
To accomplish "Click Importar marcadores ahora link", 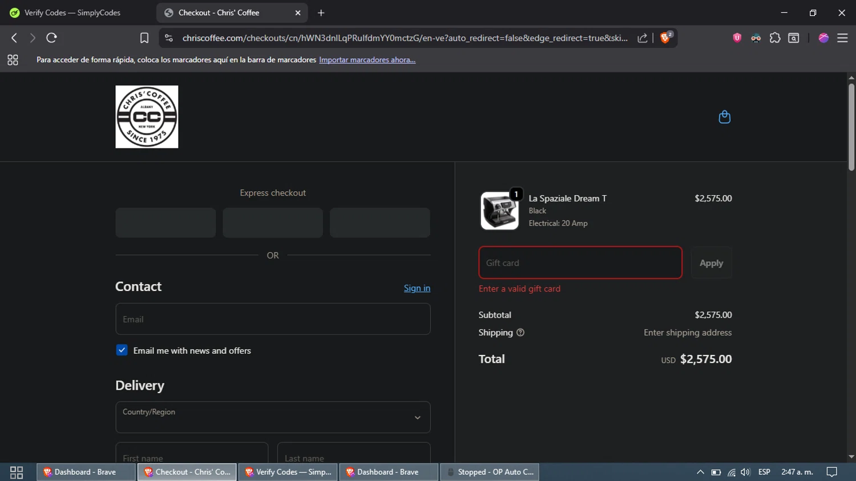I will (367, 60).
